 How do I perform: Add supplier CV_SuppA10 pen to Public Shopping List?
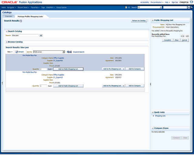pos(68,86)
